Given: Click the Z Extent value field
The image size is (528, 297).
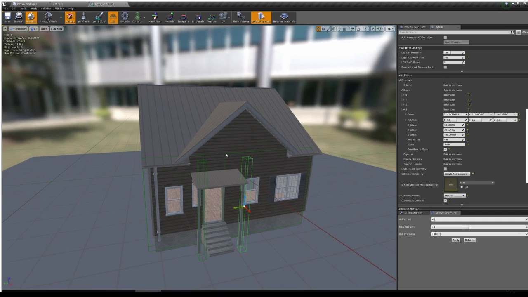Looking at the screenshot, I should coord(454,135).
